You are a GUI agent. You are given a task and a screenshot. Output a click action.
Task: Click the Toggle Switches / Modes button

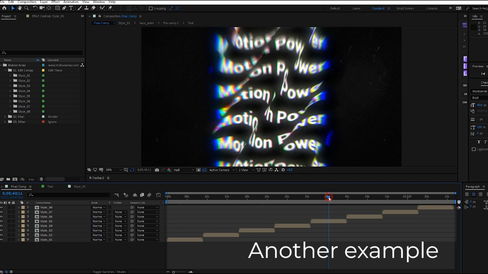pyautogui.click(x=109, y=272)
